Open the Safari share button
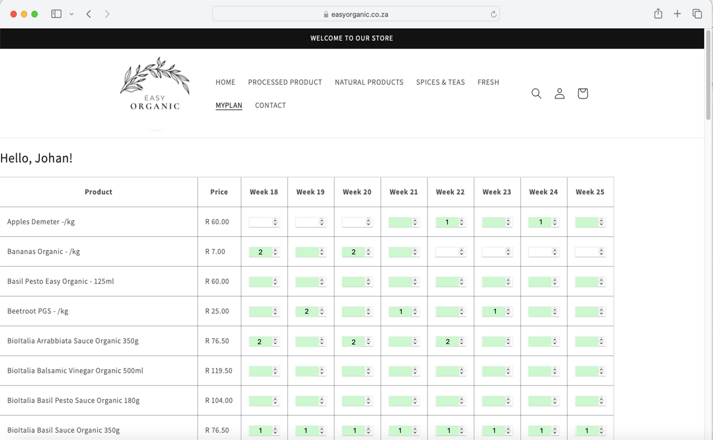This screenshot has width=713, height=440. (x=658, y=14)
